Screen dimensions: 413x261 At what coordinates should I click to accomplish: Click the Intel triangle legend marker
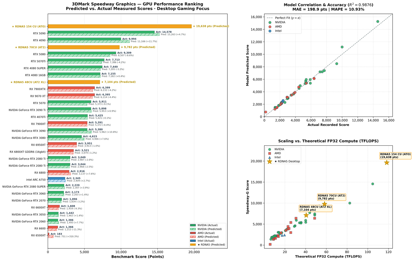[x=269, y=157]
